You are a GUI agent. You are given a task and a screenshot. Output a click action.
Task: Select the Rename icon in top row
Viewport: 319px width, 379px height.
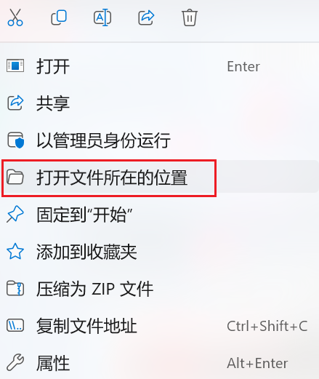[102, 17]
